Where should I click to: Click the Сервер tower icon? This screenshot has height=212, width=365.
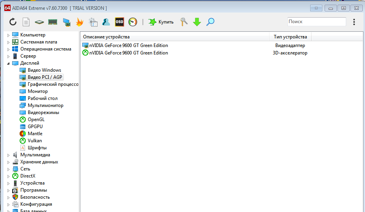15,56
